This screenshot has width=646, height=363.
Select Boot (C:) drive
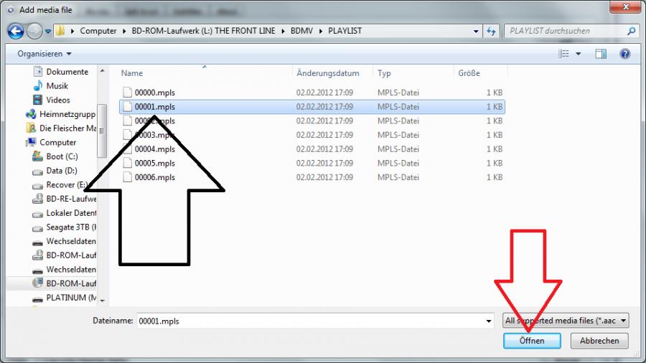62,156
